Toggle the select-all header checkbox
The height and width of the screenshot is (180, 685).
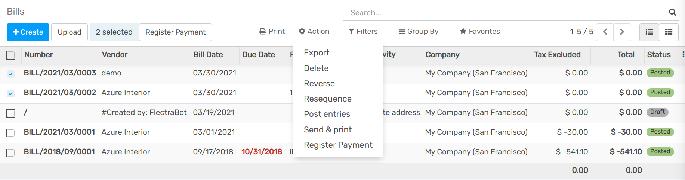(11, 55)
